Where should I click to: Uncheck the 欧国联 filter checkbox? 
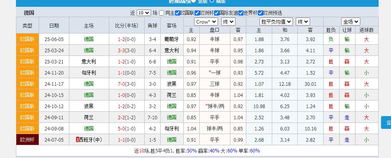(177, 13)
